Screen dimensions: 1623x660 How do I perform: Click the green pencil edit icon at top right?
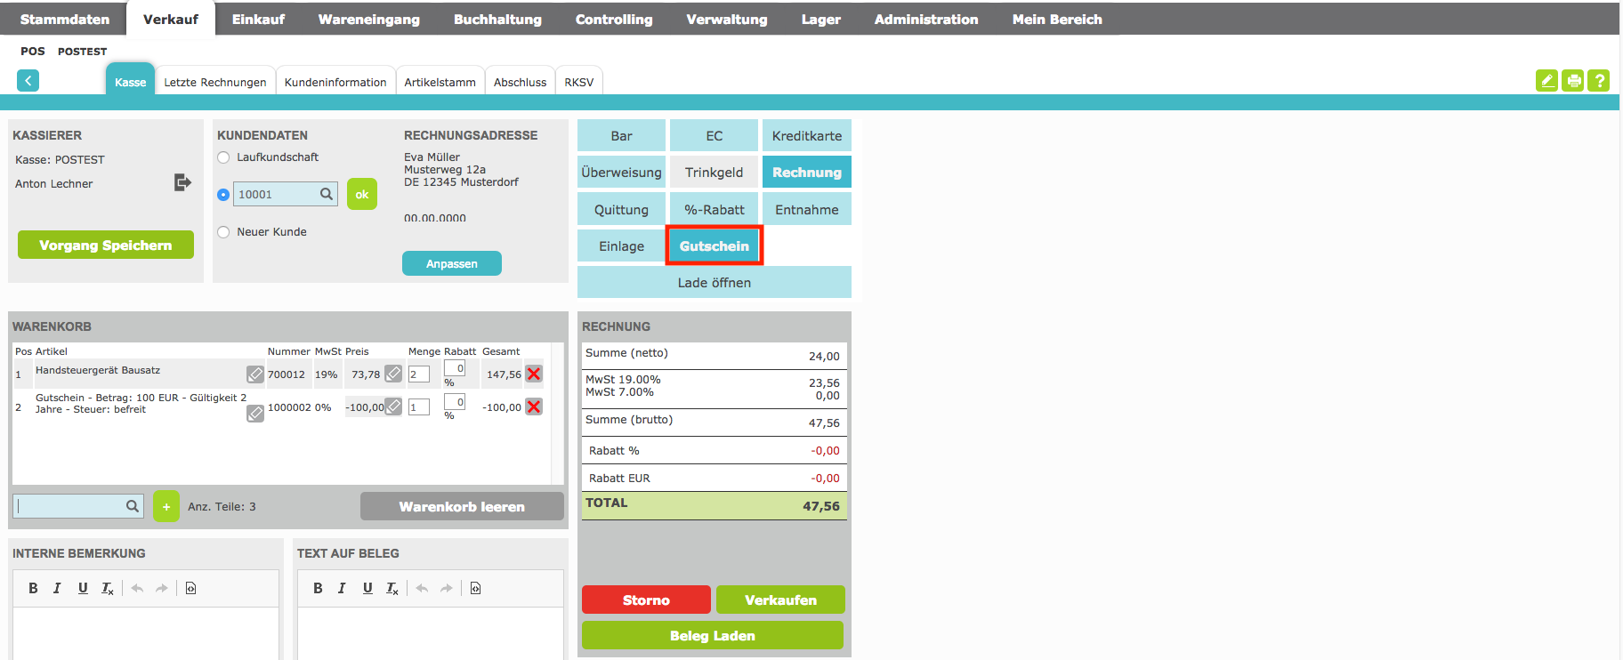coord(1546,81)
